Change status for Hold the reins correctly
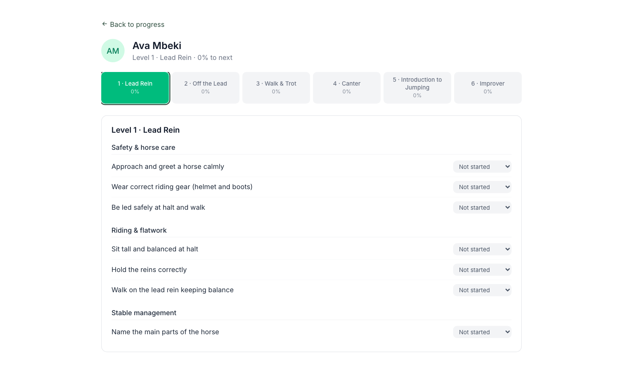 pos(482,270)
